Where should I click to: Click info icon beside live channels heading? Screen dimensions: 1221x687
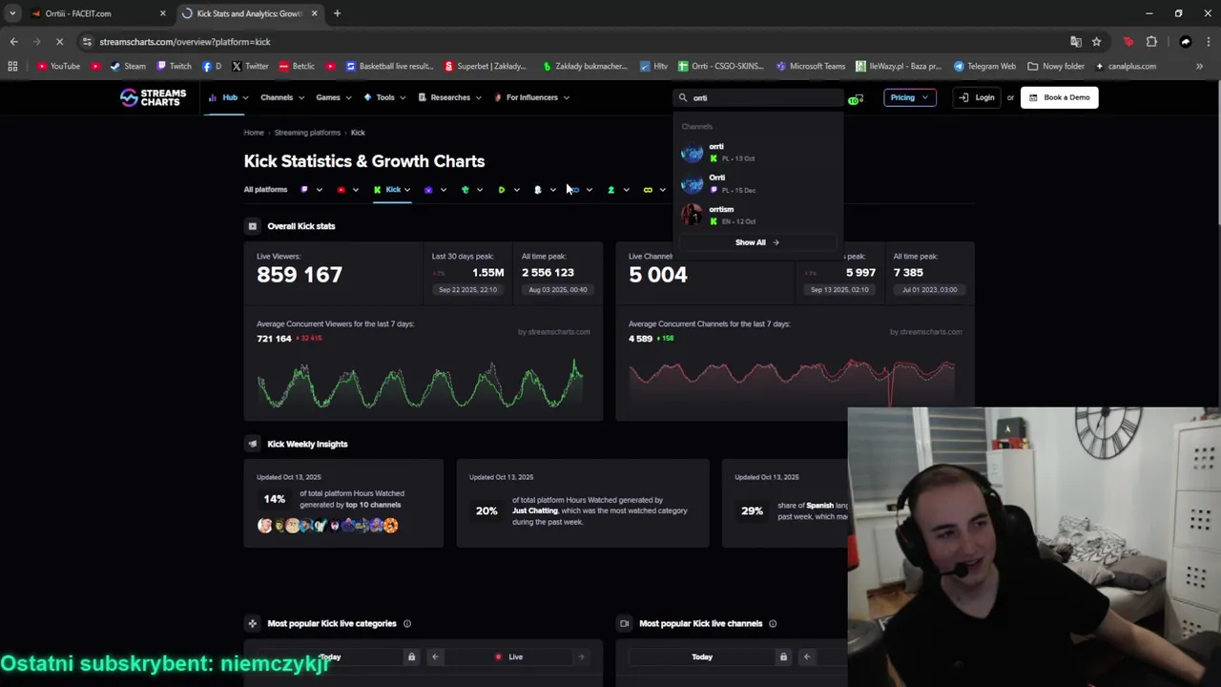[x=773, y=624]
